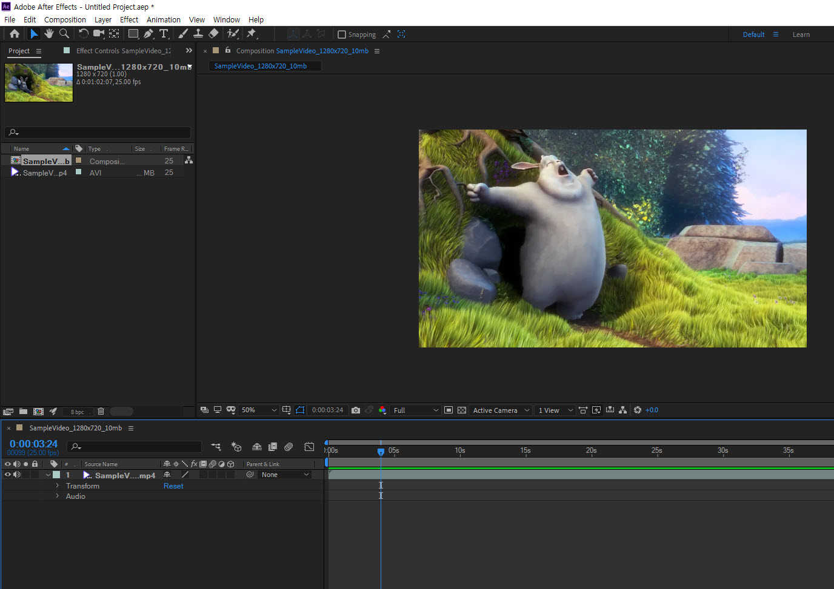Viewport: 834px width, 589px height.
Task: Select the Brush tool
Action: point(183,34)
